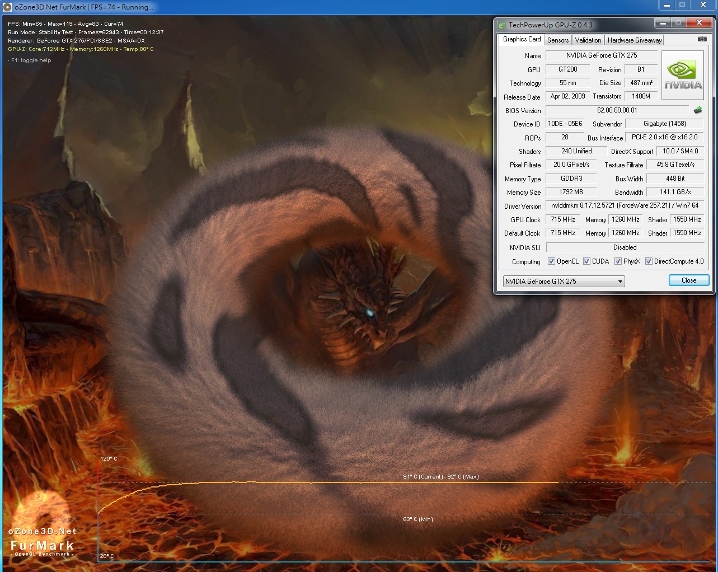
Task: Click the BIOS Version field 62.00.60.00.01
Action: point(617,110)
